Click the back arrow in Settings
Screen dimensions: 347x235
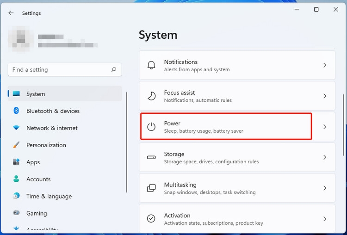coord(11,13)
